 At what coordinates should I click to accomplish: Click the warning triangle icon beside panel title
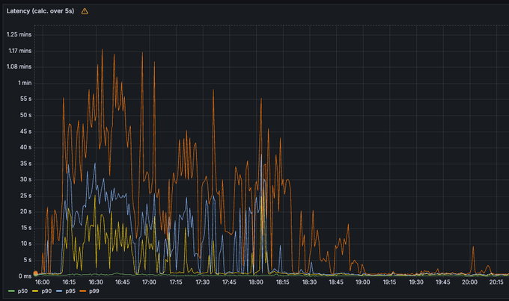click(85, 11)
